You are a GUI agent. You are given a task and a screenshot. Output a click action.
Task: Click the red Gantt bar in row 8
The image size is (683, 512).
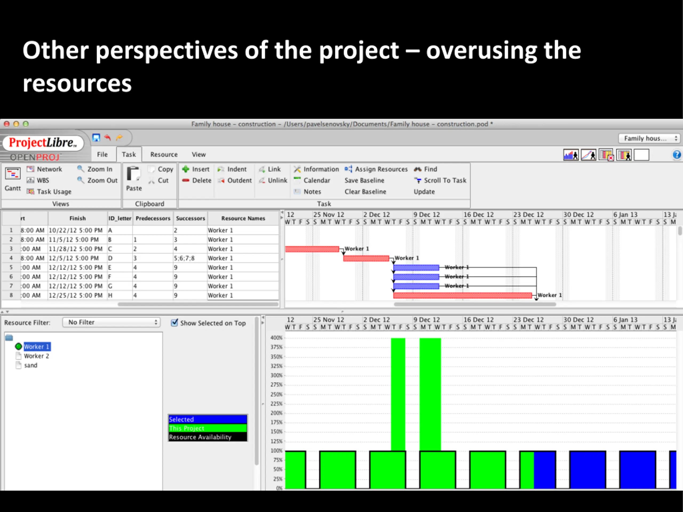coord(462,296)
